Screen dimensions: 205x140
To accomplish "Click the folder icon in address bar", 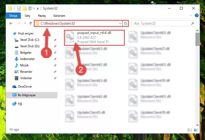I will tap(37, 24).
